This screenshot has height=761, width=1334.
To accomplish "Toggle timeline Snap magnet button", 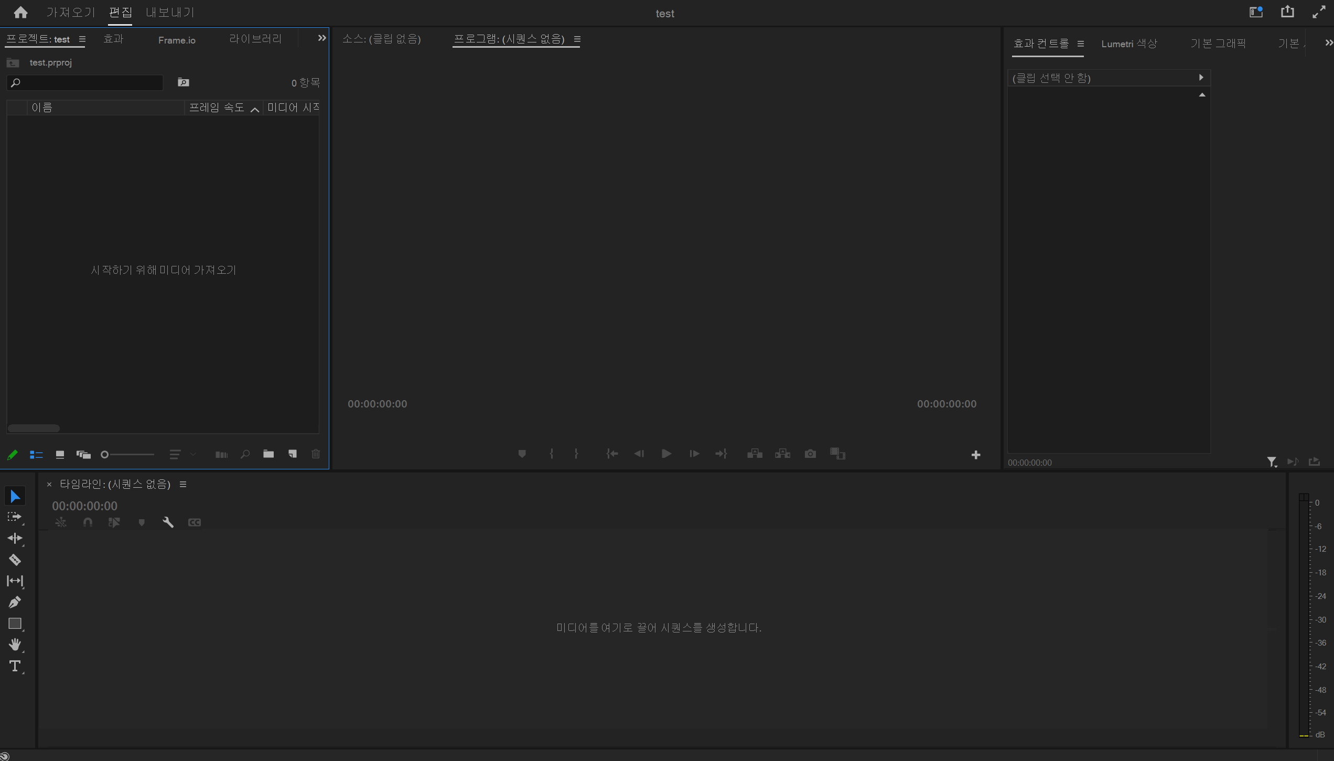I will [88, 522].
